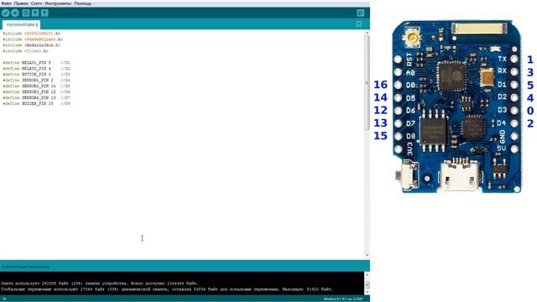Click the console scrollbar down arrow

point(367,292)
